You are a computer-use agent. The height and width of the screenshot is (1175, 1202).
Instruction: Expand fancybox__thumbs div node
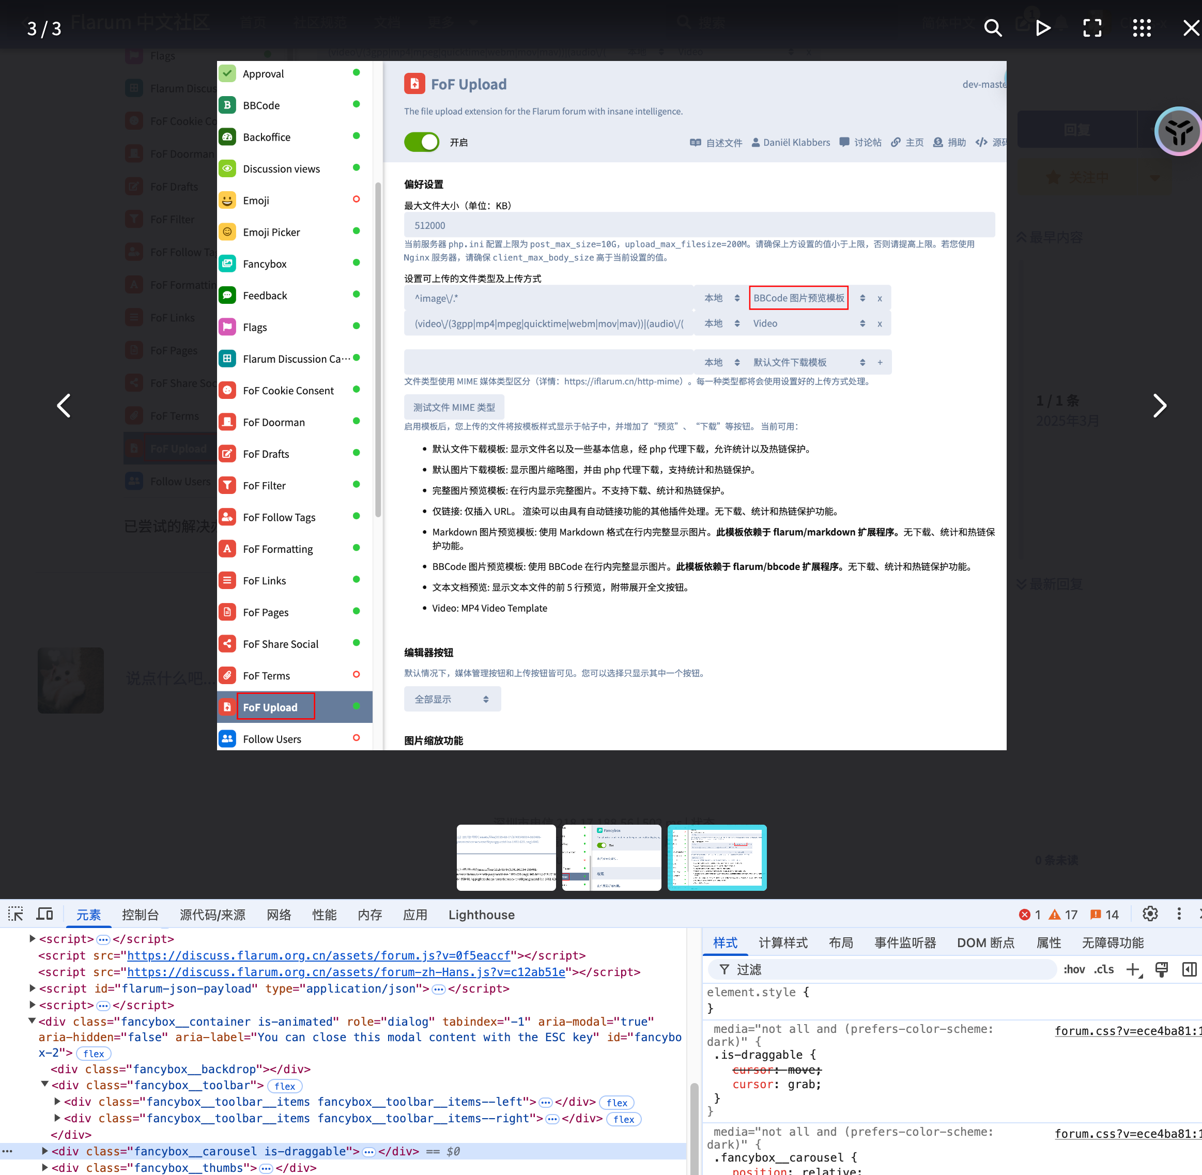click(x=45, y=1167)
